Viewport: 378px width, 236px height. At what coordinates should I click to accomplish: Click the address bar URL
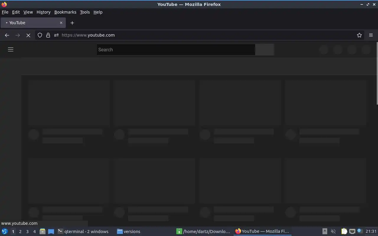coord(88,35)
